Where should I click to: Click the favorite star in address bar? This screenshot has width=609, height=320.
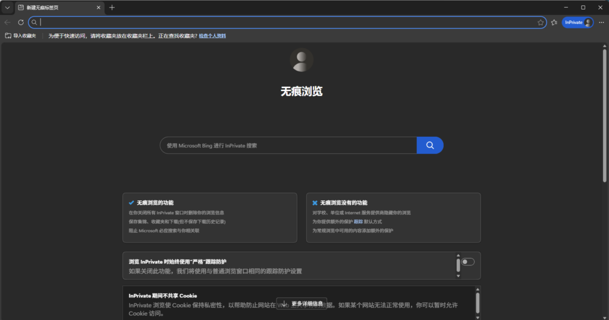pyautogui.click(x=540, y=22)
